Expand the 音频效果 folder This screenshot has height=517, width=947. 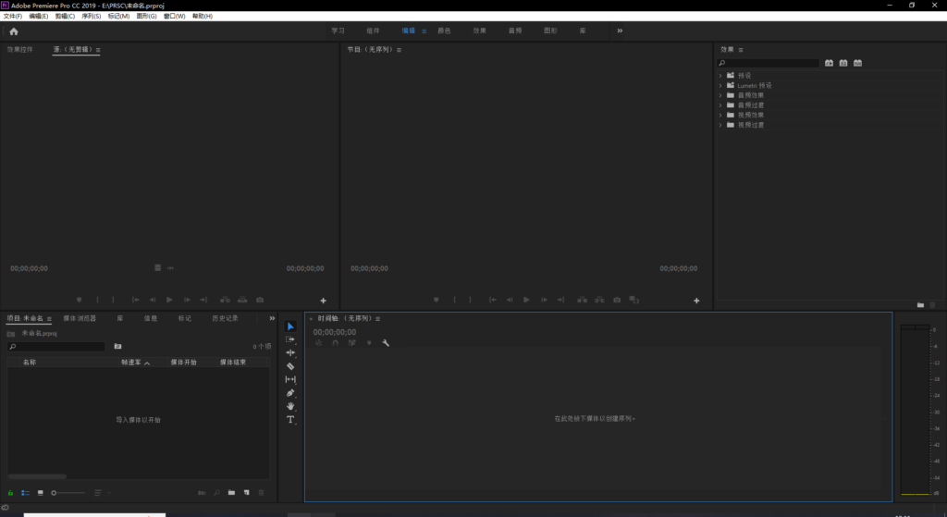click(720, 95)
